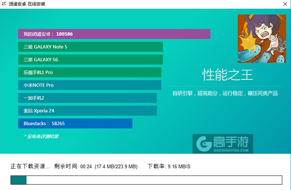291x190 pixels.
Task: Select the 乐视手机1 Pro bar
Action: [x=90, y=73]
